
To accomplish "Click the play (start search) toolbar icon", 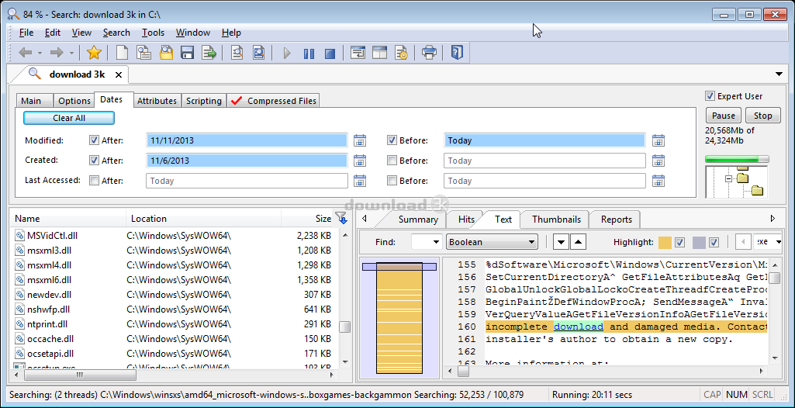I will 287,53.
